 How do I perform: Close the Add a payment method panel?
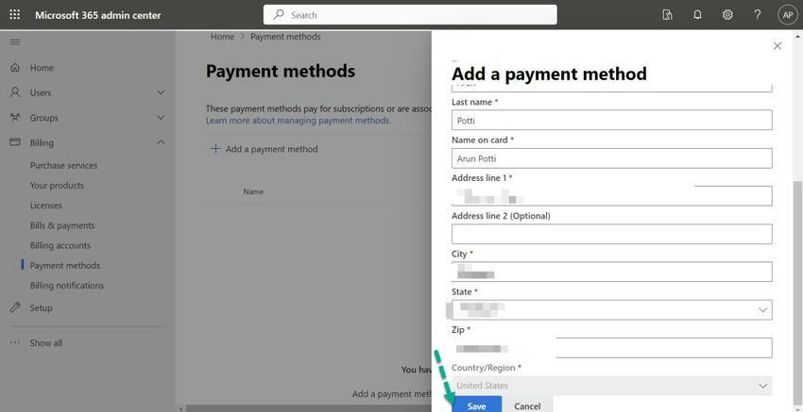click(777, 46)
